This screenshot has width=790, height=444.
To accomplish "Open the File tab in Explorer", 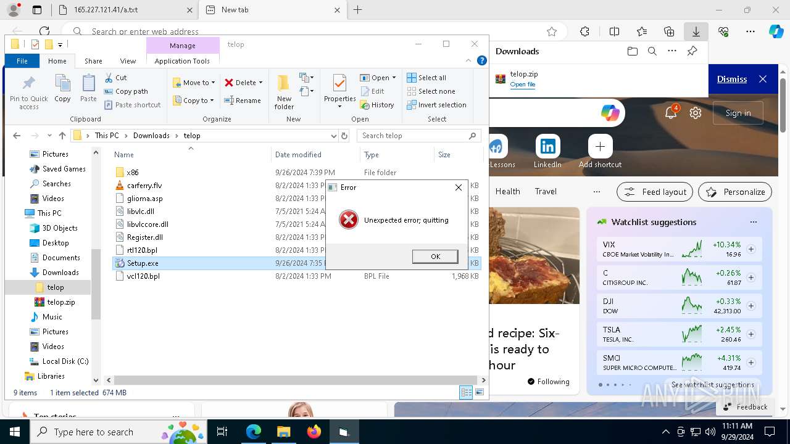I will 22,61.
